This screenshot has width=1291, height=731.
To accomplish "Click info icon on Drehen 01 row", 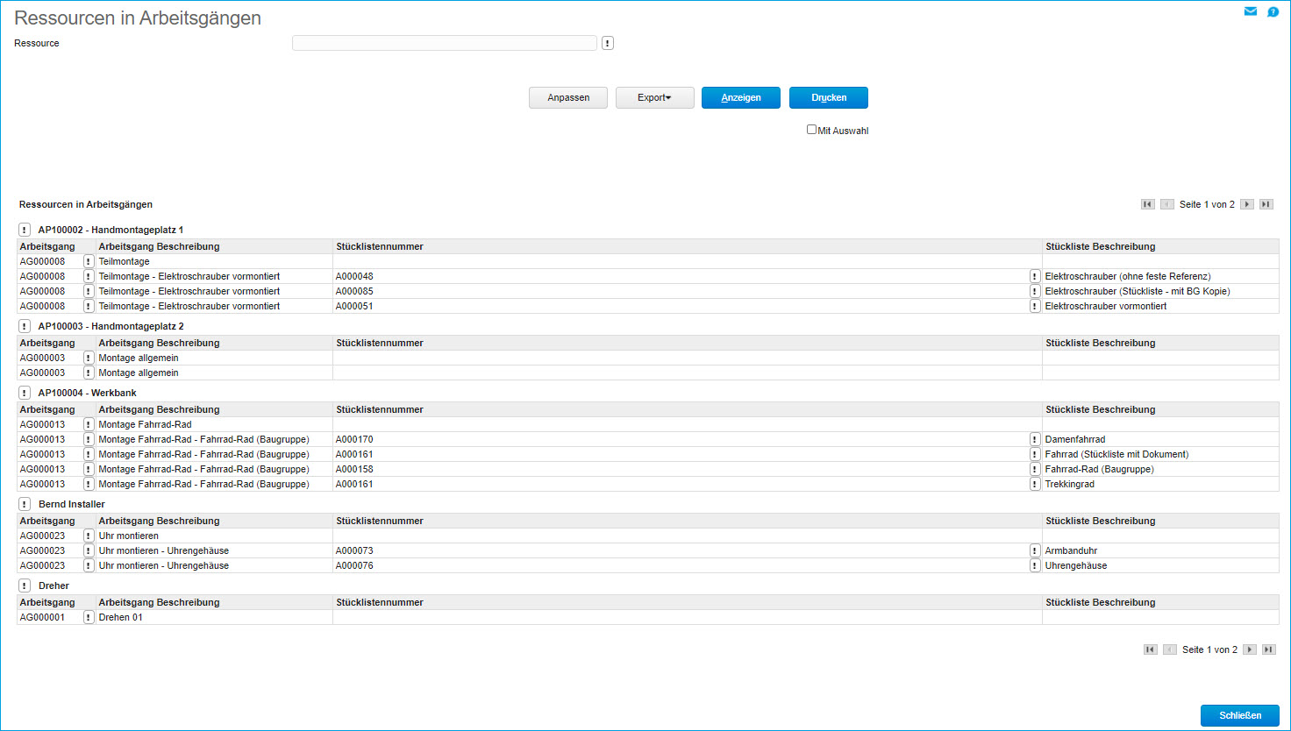I will pyautogui.click(x=89, y=617).
